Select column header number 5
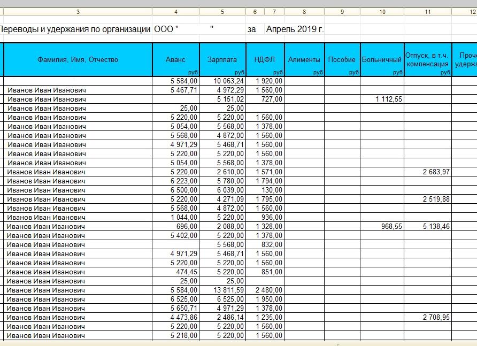 [222, 12]
